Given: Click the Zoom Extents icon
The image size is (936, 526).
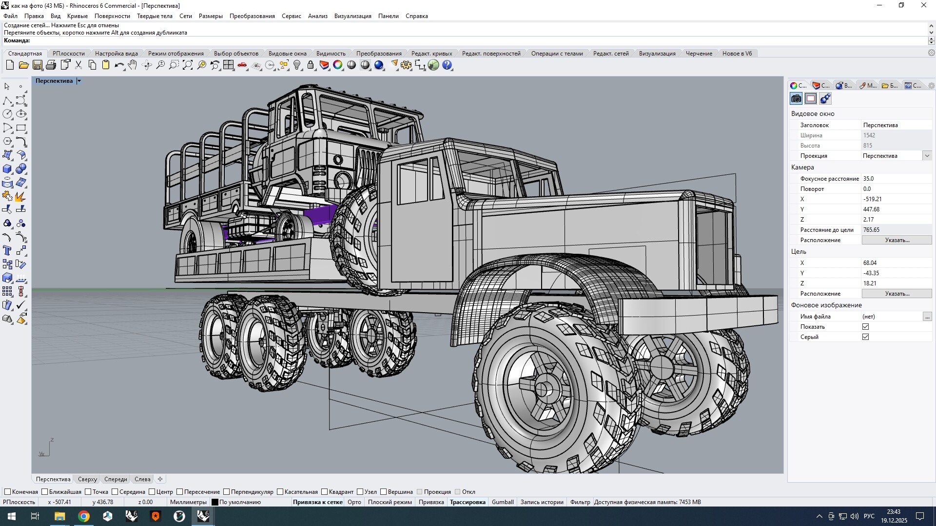Looking at the screenshot, I should [x=188, y=65].
